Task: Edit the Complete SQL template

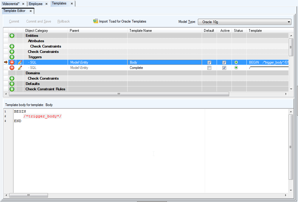Action: tap(20, 68)
